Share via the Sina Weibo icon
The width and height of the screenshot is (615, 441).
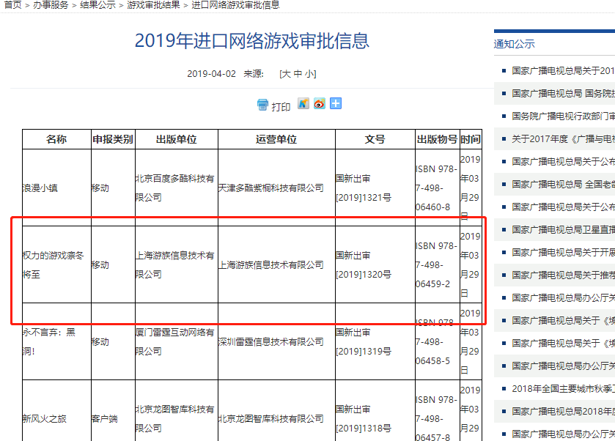[x=320, y=103]
